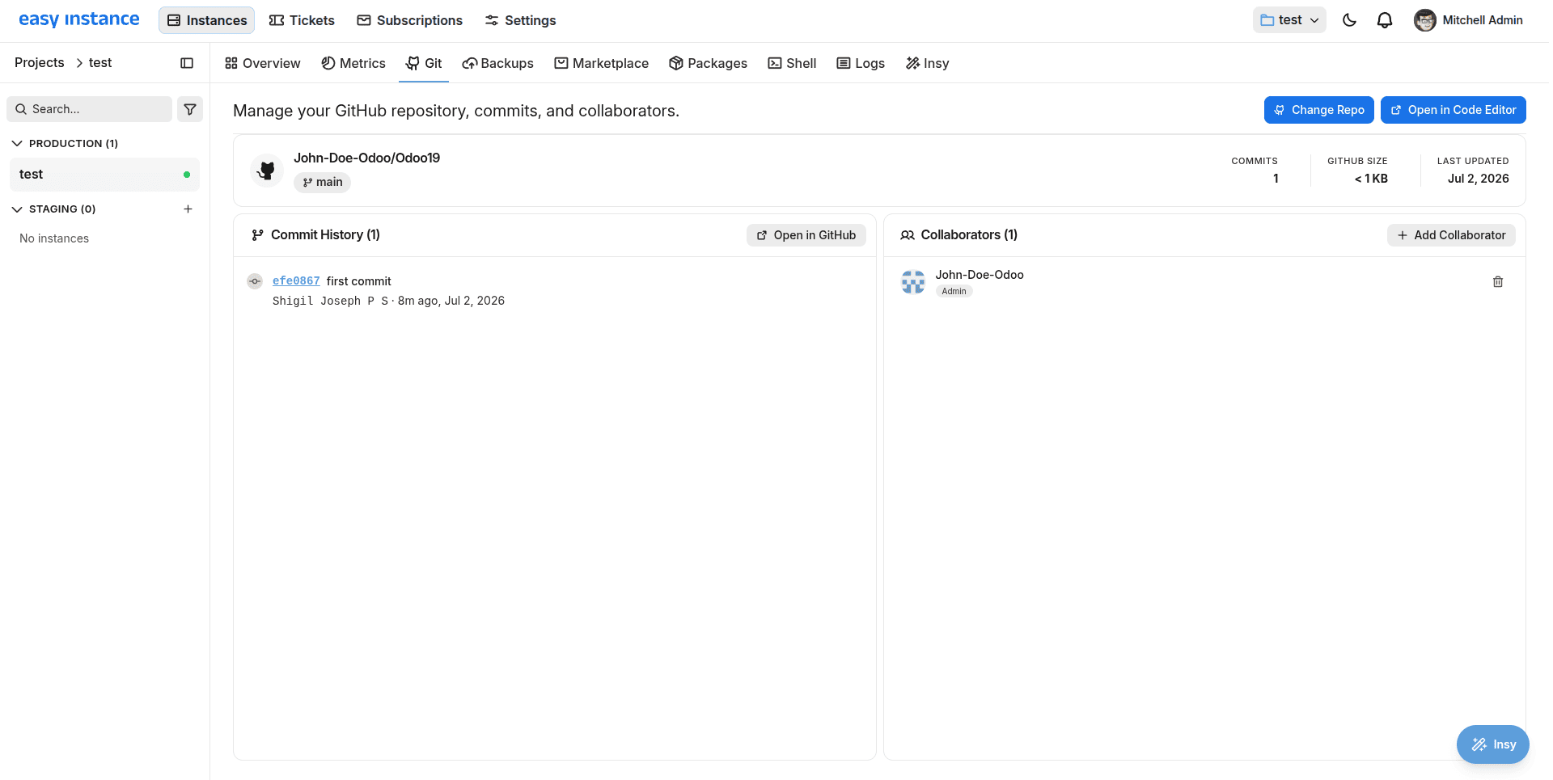
Task: Click the GitHub size value
Action: click(1371, 179)
